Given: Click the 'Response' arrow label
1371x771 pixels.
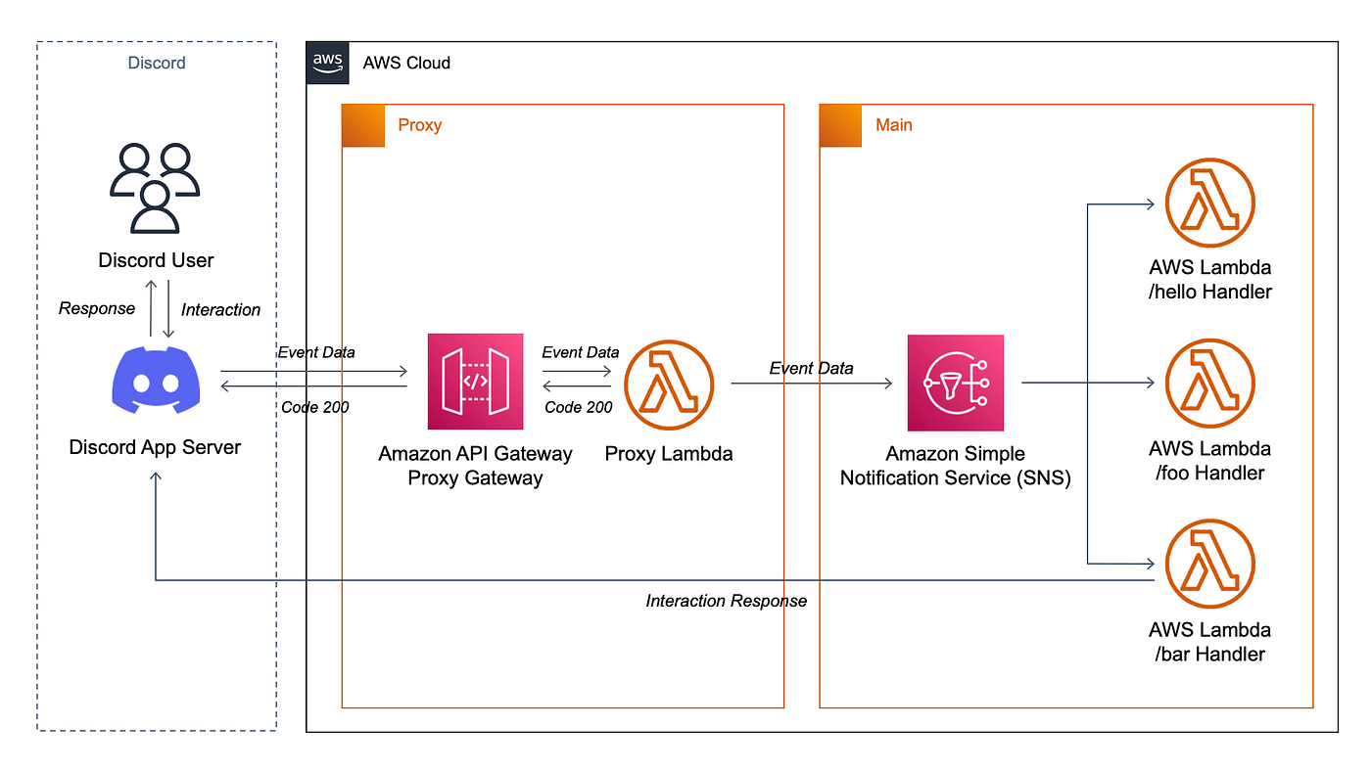Looking at the screenshot, I should 97,309.
